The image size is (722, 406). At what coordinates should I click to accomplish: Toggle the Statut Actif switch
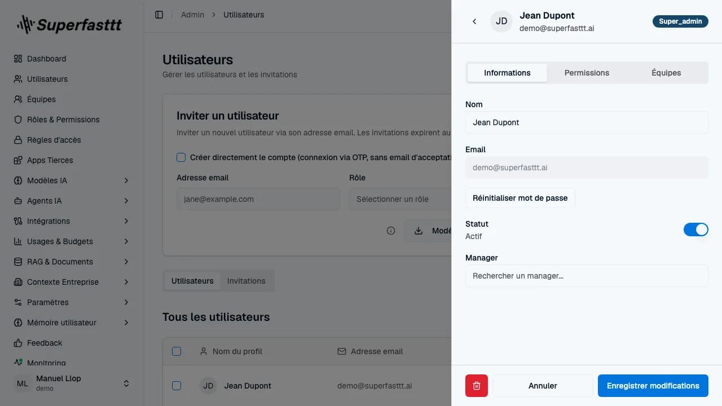(x=695, y=230)
